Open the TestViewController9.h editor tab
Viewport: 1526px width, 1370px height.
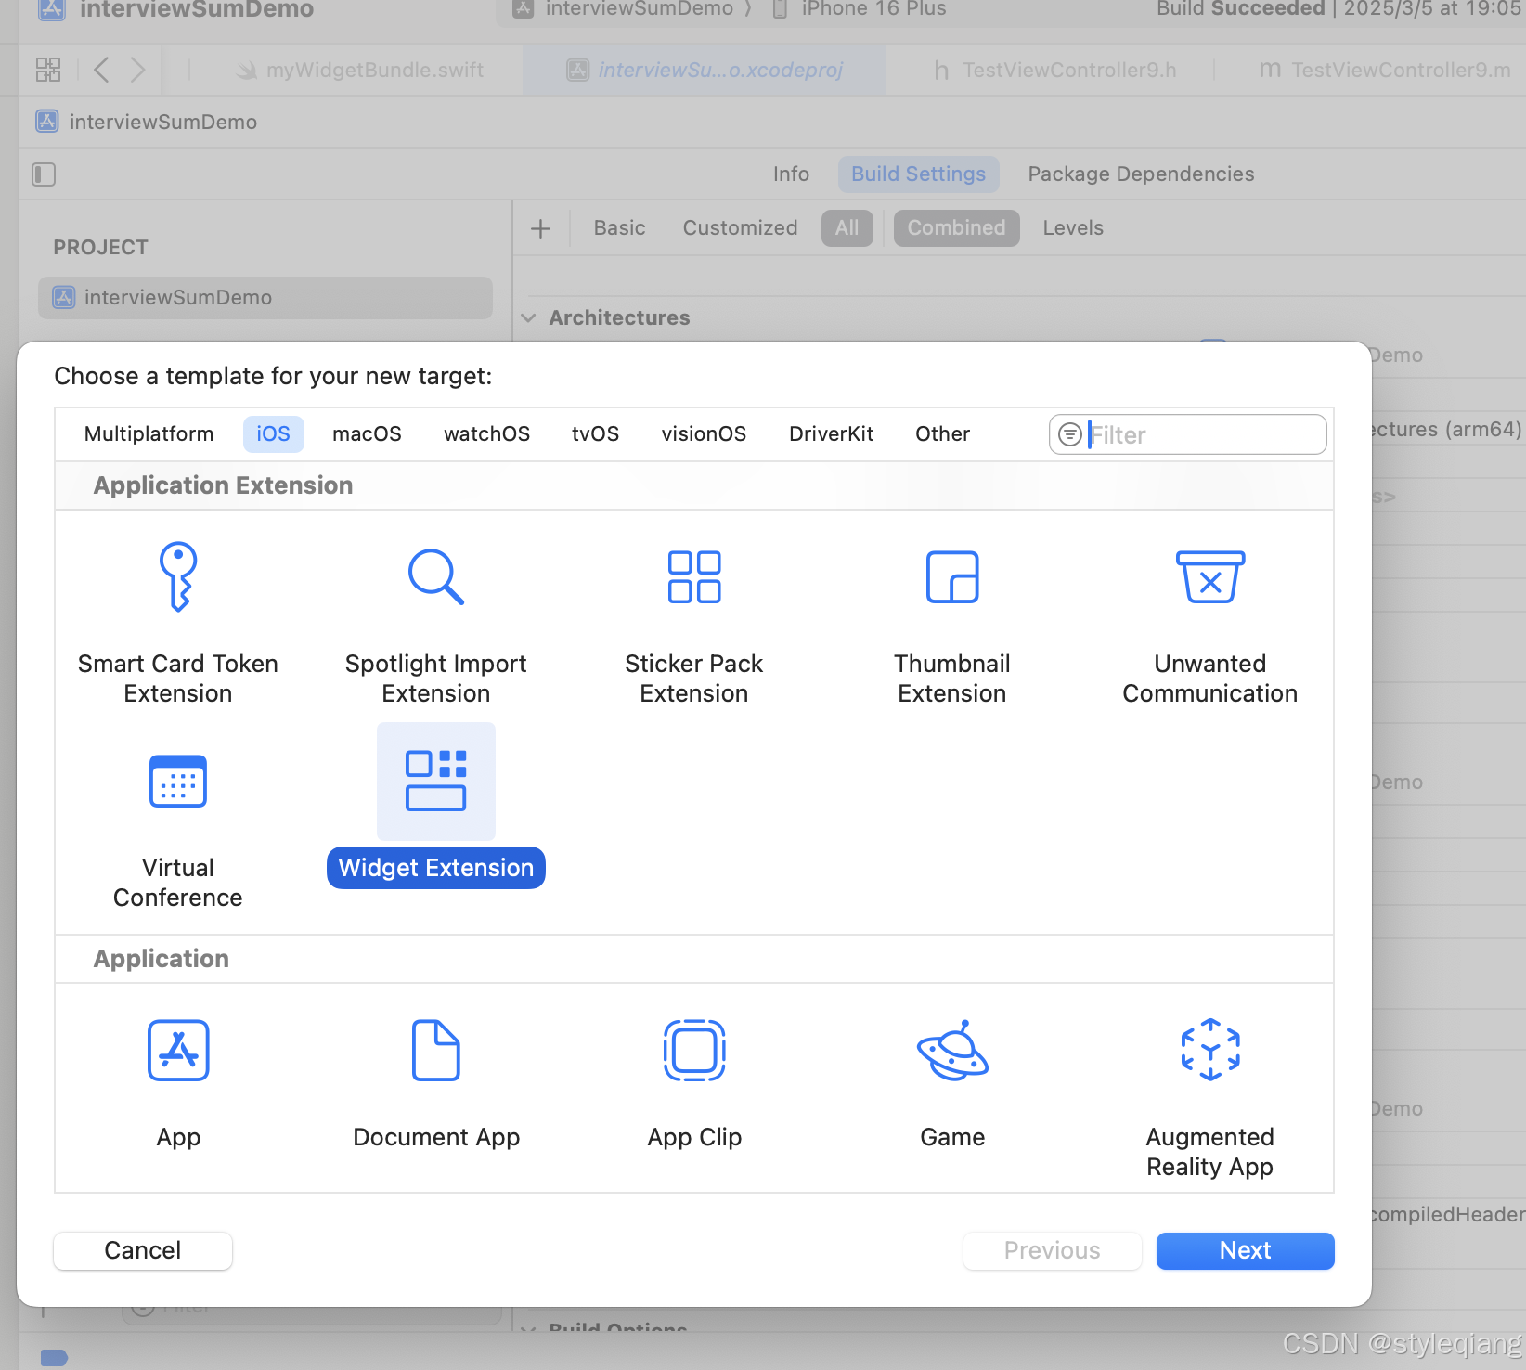[1054, 70]
